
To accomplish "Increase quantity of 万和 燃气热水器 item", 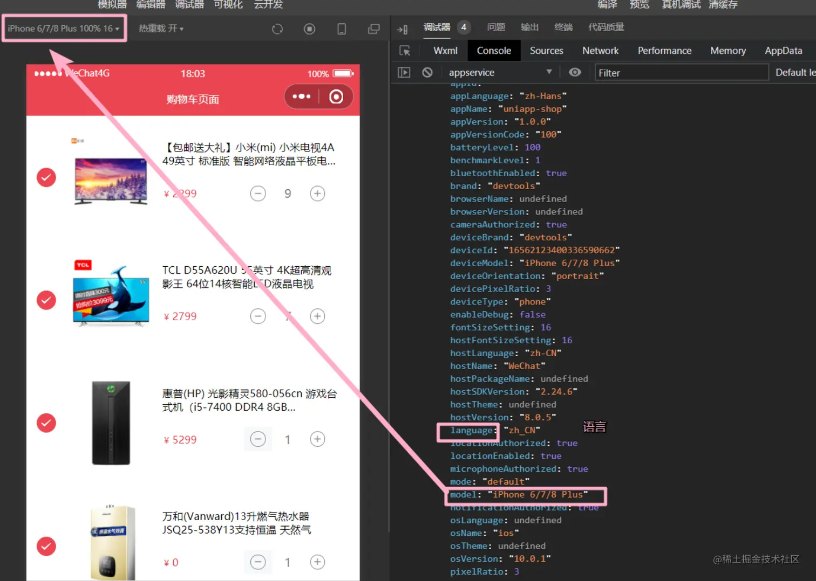I will (317, 562).
